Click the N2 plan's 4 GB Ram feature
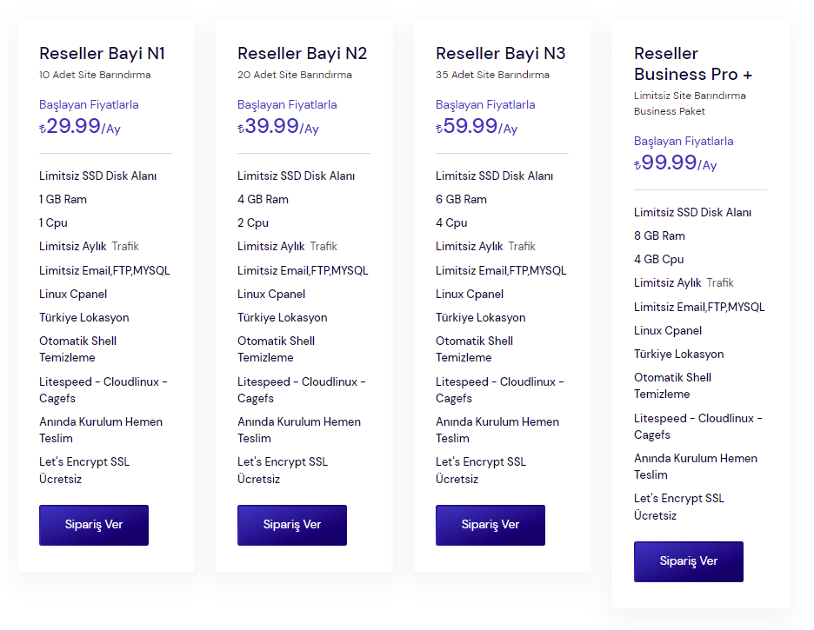This screenshot has height=630, width=814. tap(263, 199)
